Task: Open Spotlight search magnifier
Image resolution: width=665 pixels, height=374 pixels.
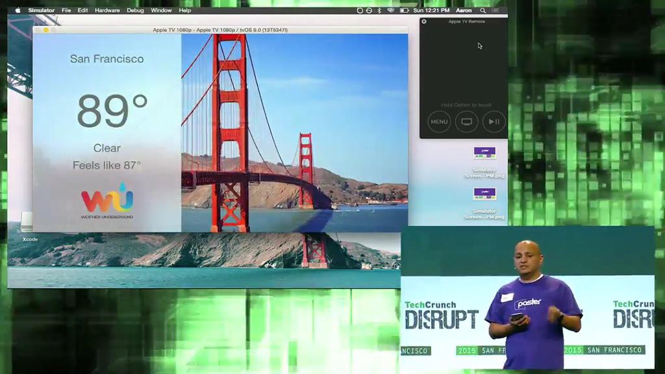Action: [483, 10]
